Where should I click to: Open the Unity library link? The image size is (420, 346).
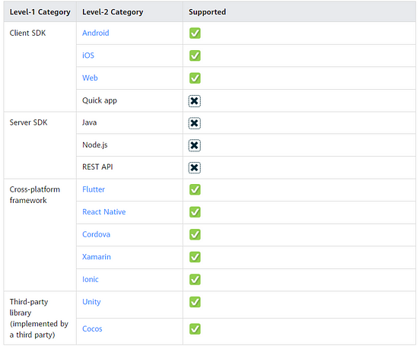click(x=91, y=302)
